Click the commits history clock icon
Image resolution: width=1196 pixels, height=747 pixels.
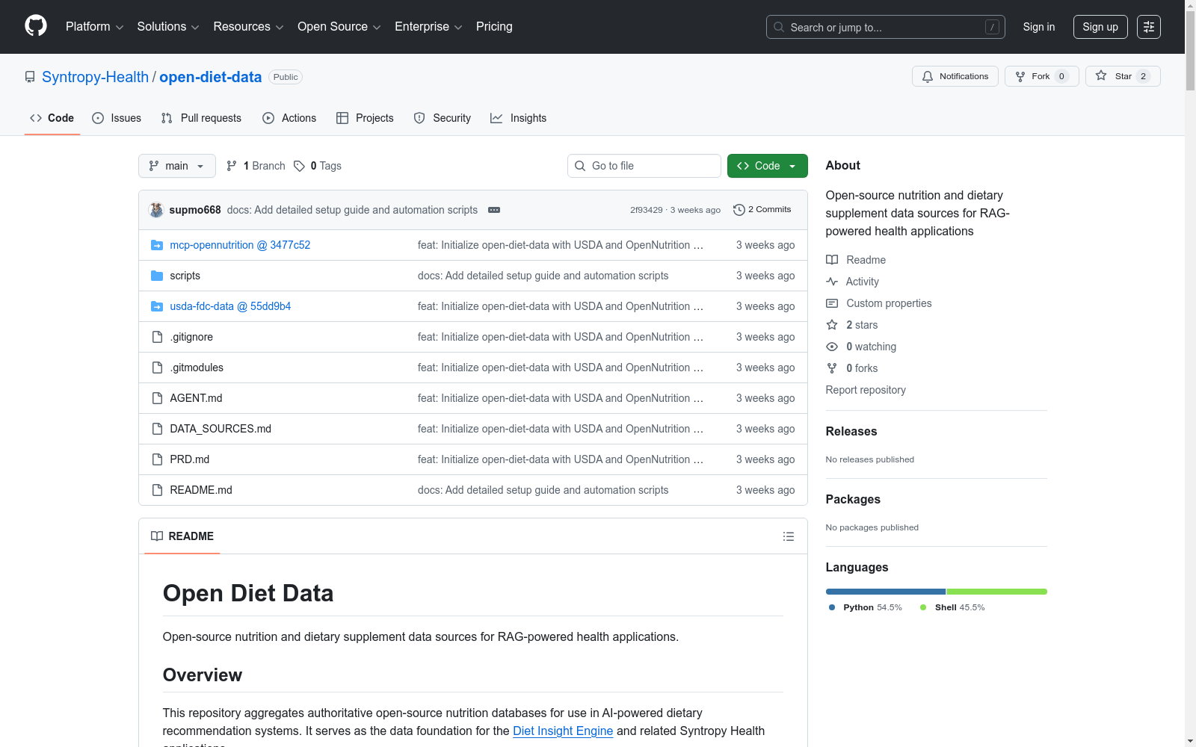coord(739,210)
